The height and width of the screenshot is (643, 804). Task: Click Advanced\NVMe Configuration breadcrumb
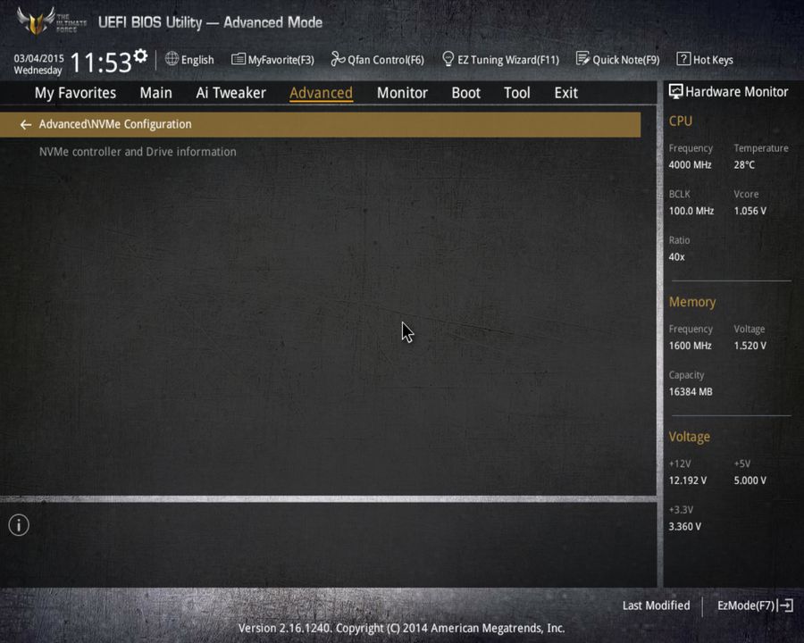115,124
